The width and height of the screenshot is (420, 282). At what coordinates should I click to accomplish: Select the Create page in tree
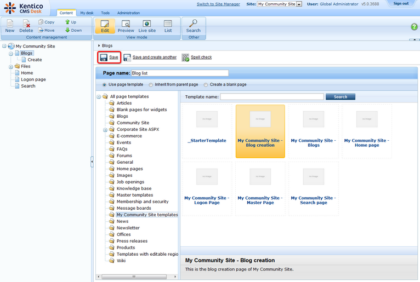pyautogui.click(x=35, y=60)
